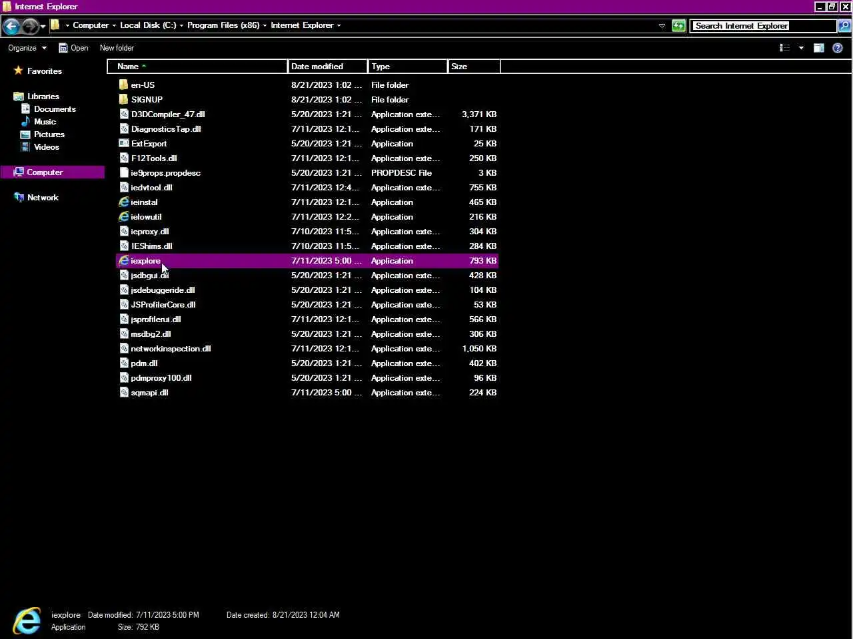The width and height of the screenshot is (853, 639).
Task: Open the address bar history dropdown arrow
Action: pyautogui.click(x=662, y=26)
